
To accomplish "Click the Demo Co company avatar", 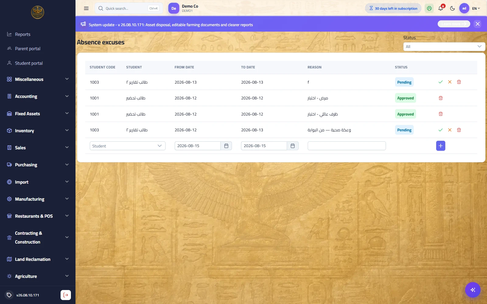I will pyautogui.click(x=173, y=9).
